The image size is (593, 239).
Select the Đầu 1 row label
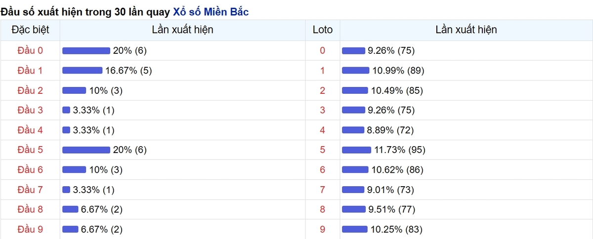click(30, 71)
